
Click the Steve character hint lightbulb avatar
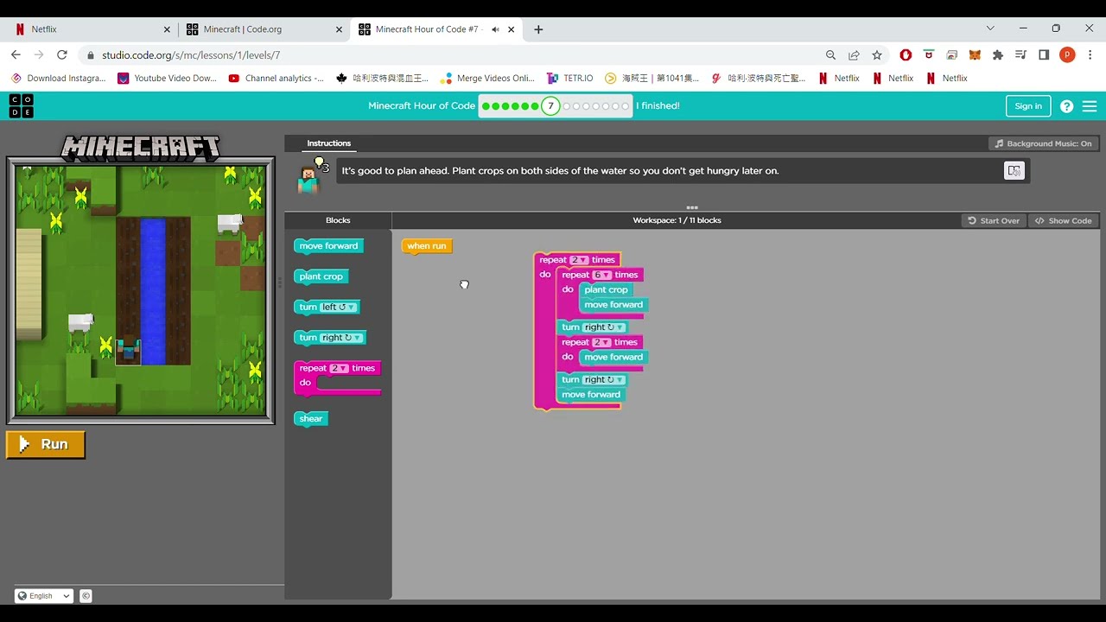coord(311,175)
